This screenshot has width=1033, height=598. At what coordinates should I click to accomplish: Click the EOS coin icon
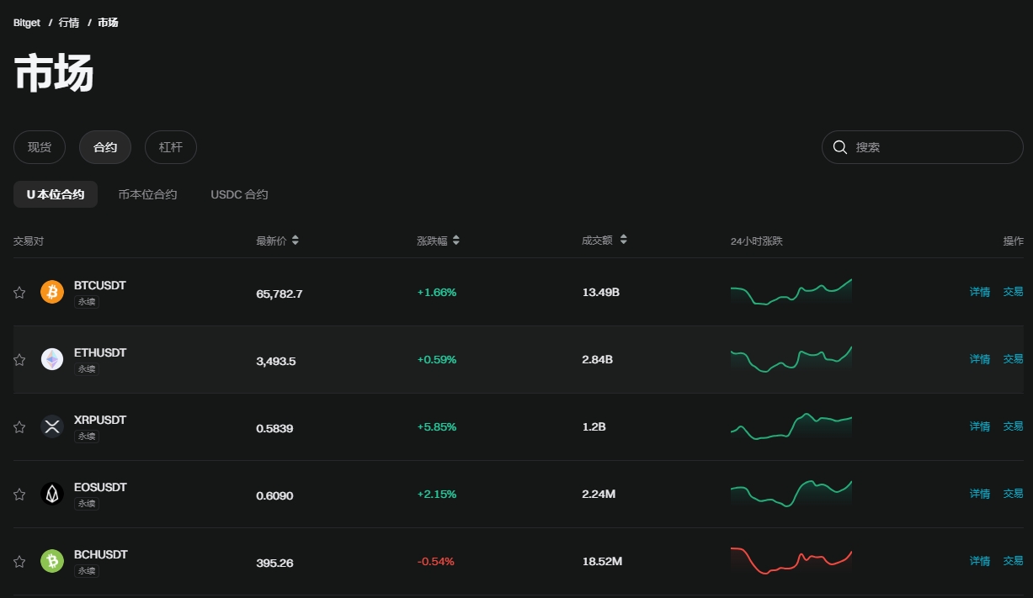tap(52, 494)
